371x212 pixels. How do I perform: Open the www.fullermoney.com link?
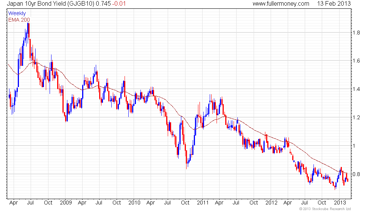coord(281,3)
